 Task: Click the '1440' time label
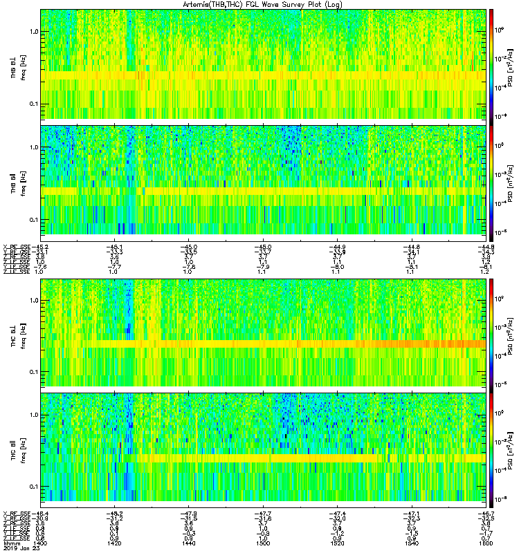point(188,543)
